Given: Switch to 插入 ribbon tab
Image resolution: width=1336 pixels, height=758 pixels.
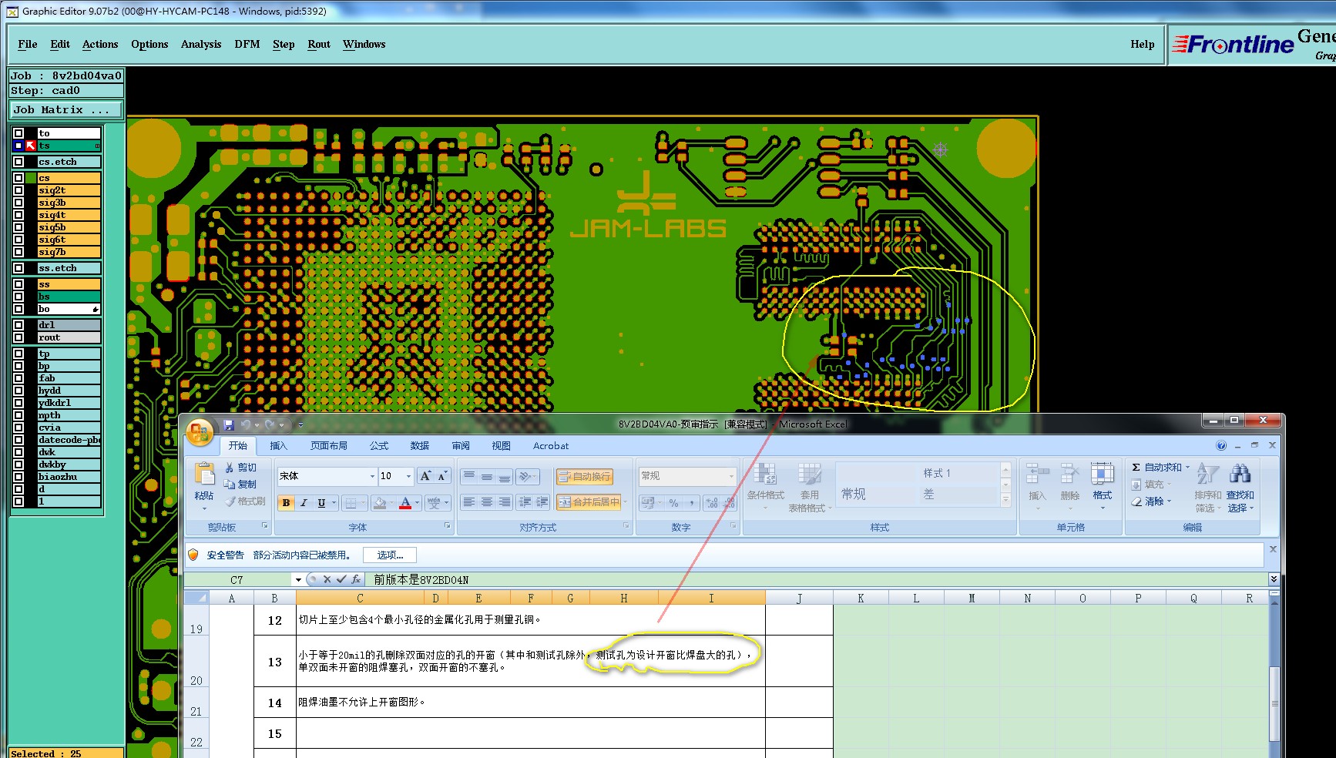Looking at the screenshot, I should point(278,446).
